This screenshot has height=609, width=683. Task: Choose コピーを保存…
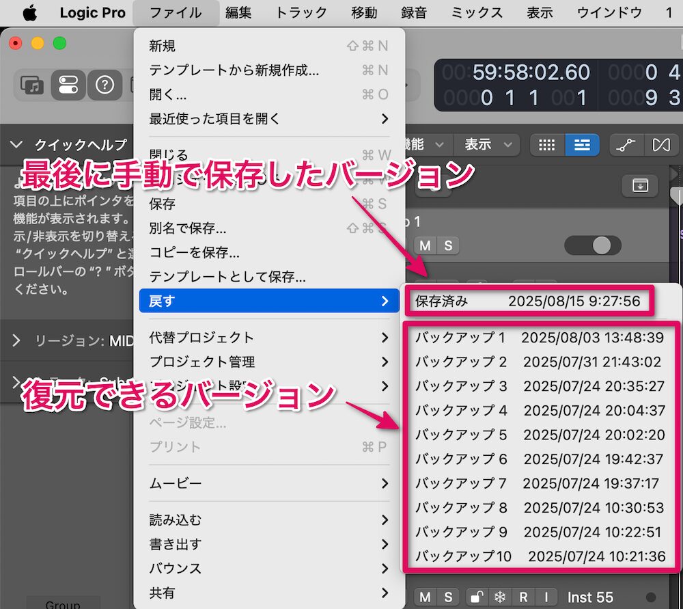tap(269, 252)
